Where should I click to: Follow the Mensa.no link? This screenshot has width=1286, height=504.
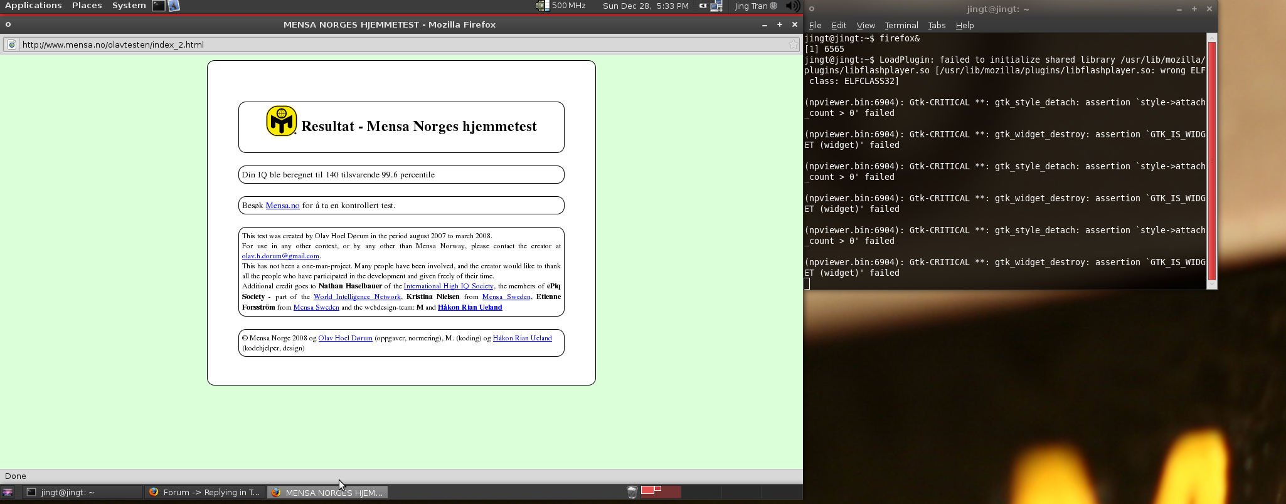(282, 206)
